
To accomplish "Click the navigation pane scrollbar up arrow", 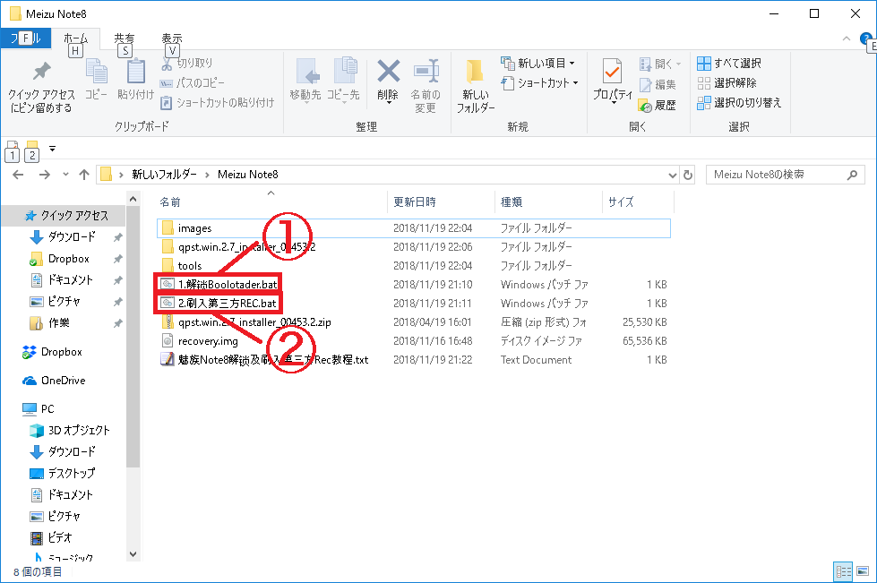I will coord(133,199).
